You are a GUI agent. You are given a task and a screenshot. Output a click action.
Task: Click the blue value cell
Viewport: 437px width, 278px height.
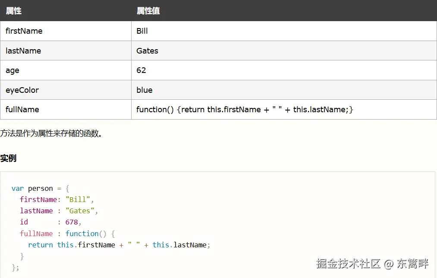click(x=145, y=90)
